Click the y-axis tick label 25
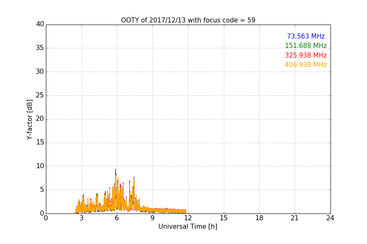 click(x=40, y=95)
